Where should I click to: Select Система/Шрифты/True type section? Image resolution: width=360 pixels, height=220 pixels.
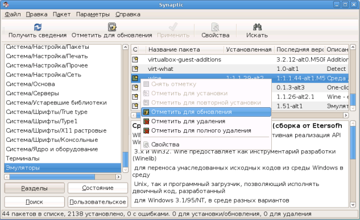click(63, 112)
